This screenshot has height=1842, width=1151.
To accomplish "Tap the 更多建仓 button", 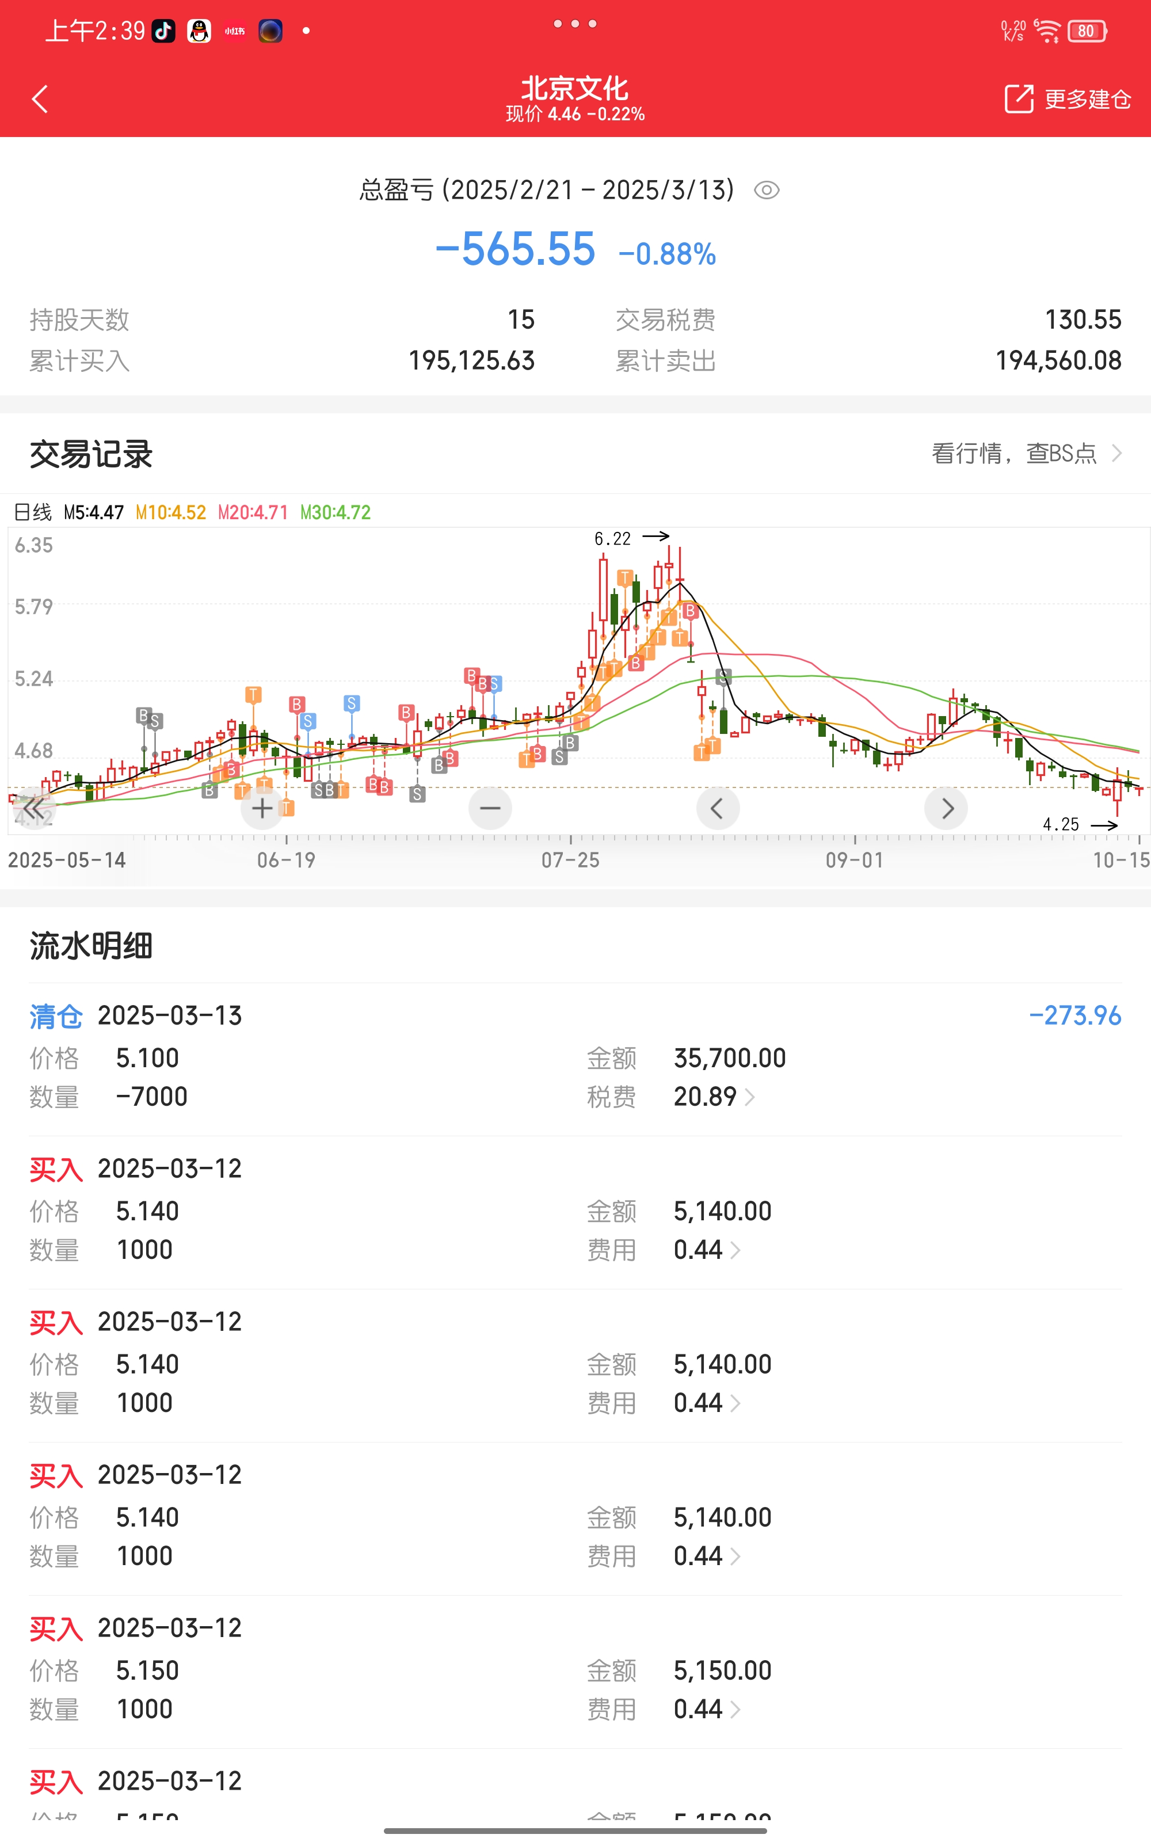I will (x=1087, y=99).
